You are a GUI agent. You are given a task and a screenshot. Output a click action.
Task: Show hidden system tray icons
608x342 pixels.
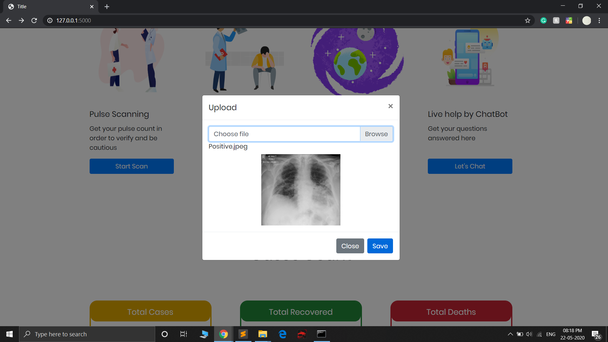(510, 334)
